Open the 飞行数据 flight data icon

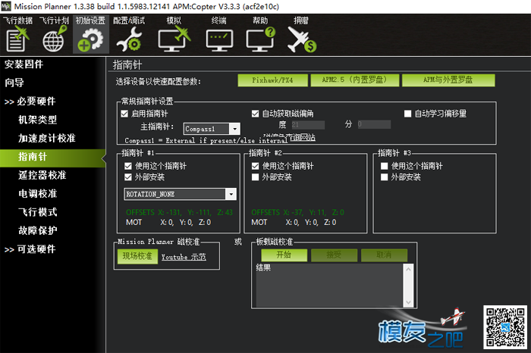point(17,35)
